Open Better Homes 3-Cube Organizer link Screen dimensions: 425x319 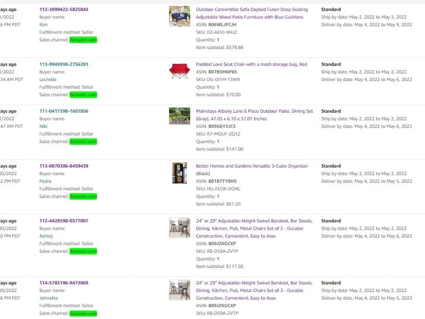pos(252,170)
